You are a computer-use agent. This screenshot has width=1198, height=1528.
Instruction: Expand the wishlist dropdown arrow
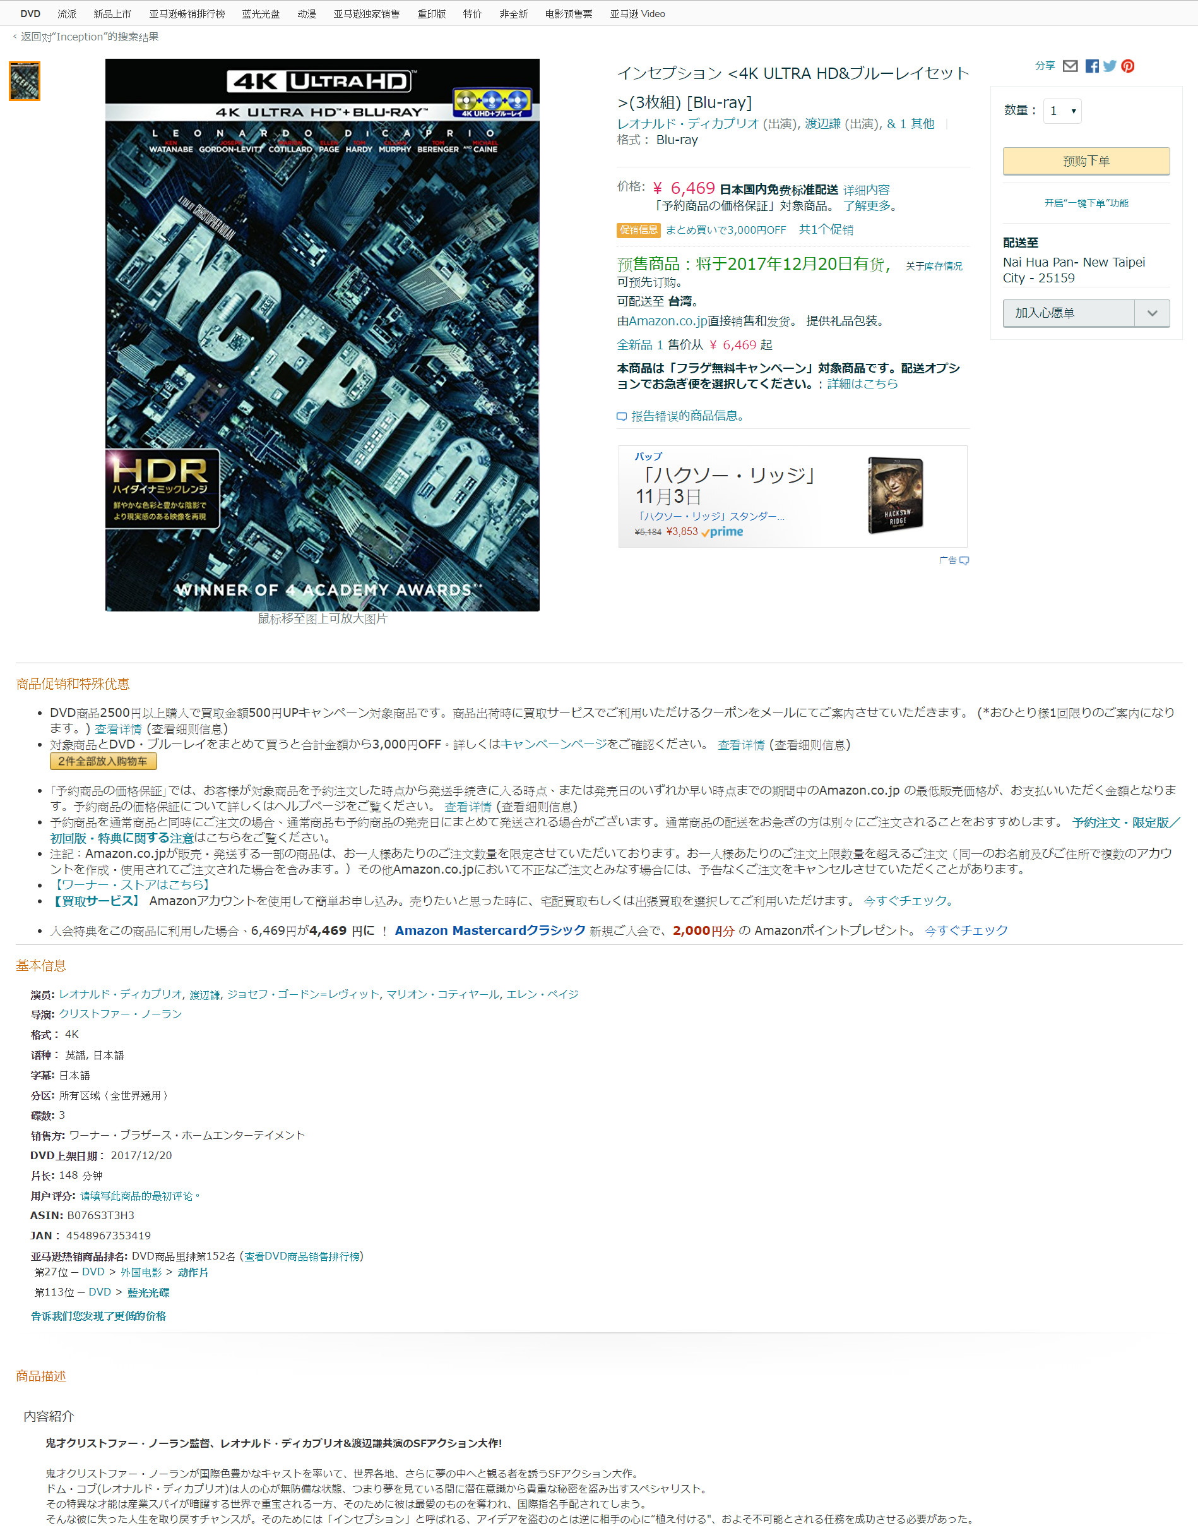pyautogui.click(x=1152, y=313)
